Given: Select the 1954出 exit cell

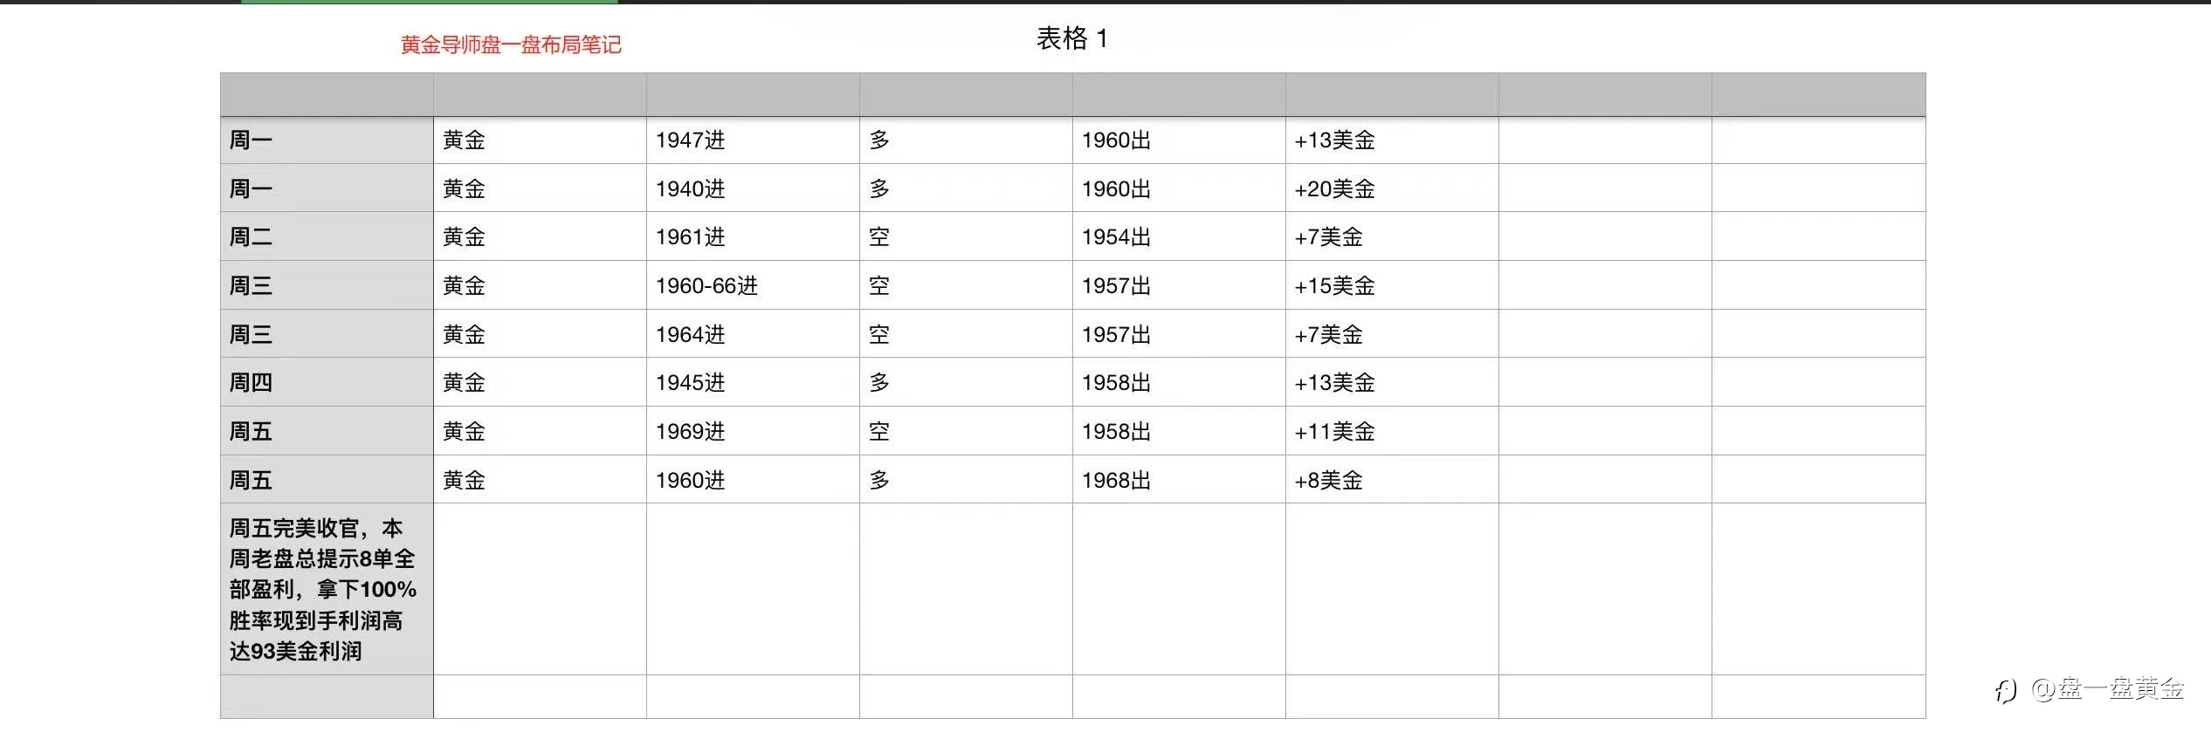Looking at the screenshot, I should pos(1179,236).
